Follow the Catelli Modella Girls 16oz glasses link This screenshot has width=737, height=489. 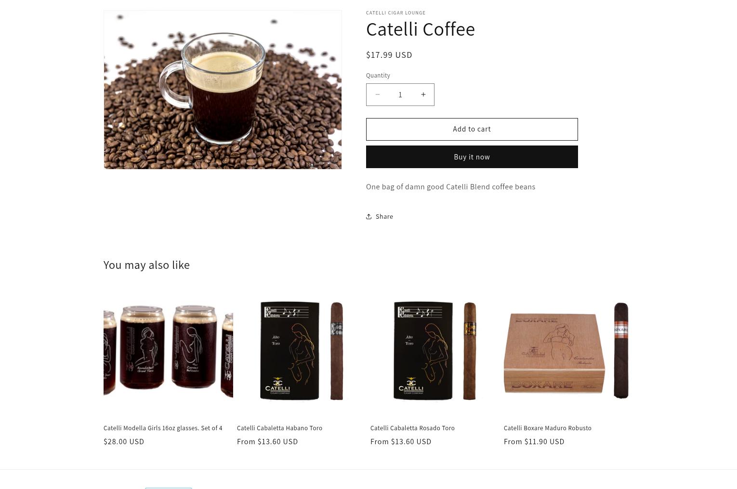click(x=163, y=428)
